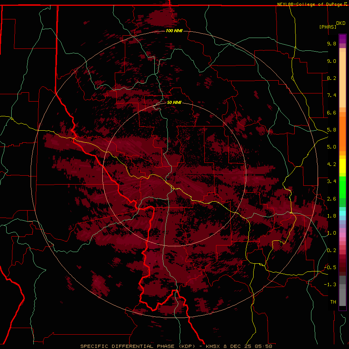The image size is (349, 349).
Task: Select the 9.8 scale value
Action: pyautogui.click(x=332, y=43)
